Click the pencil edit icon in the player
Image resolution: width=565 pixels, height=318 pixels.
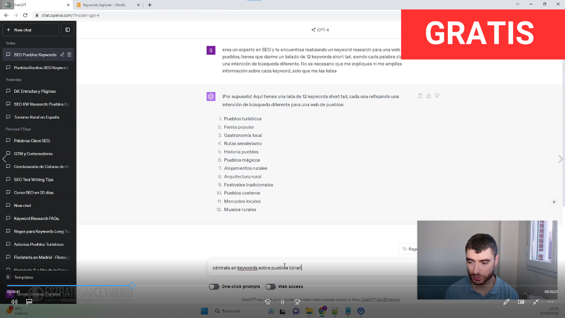click(506, 302)
